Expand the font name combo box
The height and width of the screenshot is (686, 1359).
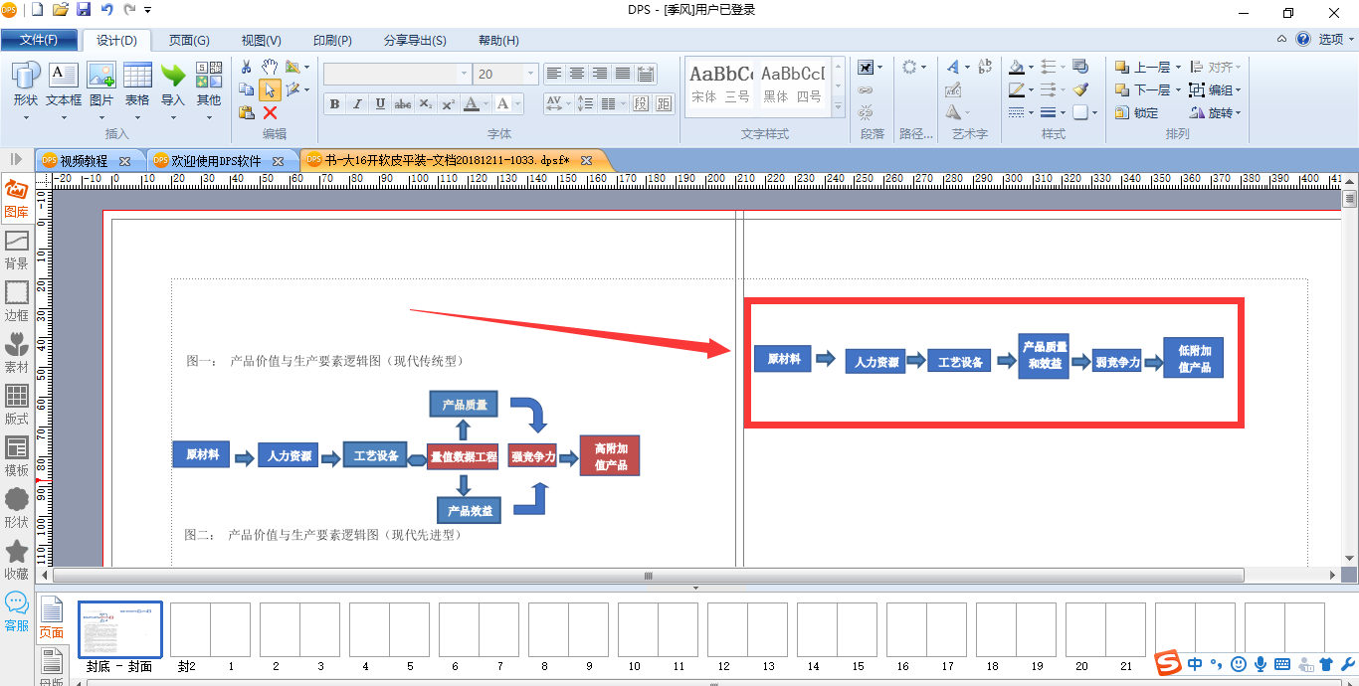click(x=464, y=74)
